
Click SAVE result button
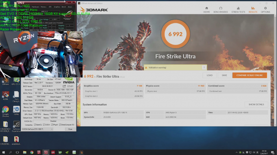(x=224, y=75)
